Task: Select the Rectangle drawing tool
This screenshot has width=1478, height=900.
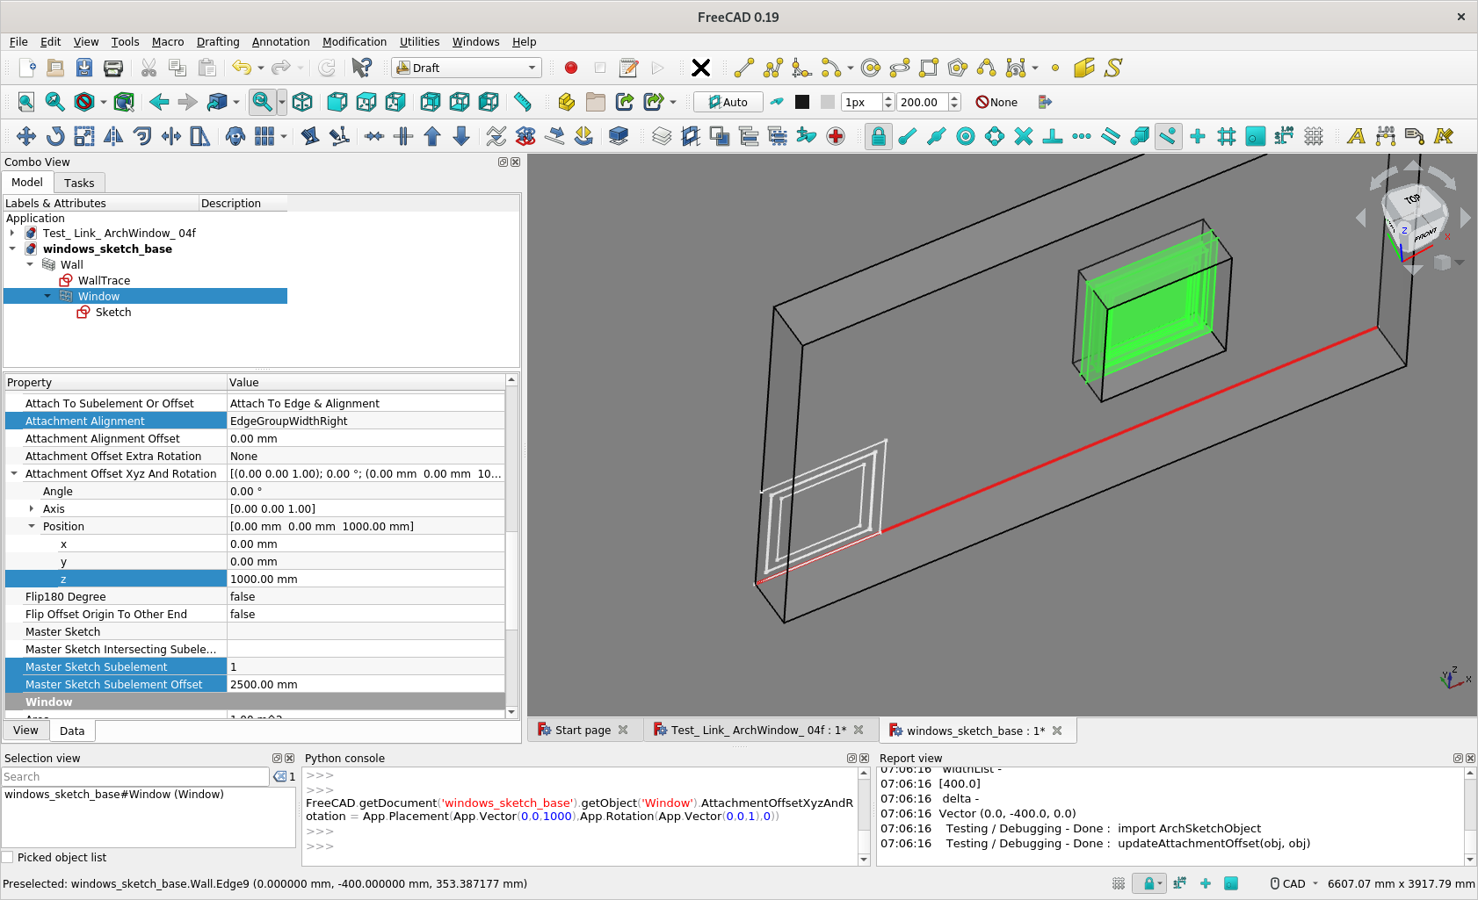Action: 929,68
